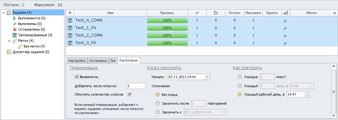Select the Закончить к radio option
The image size is (338, 120).
(158, 112)
